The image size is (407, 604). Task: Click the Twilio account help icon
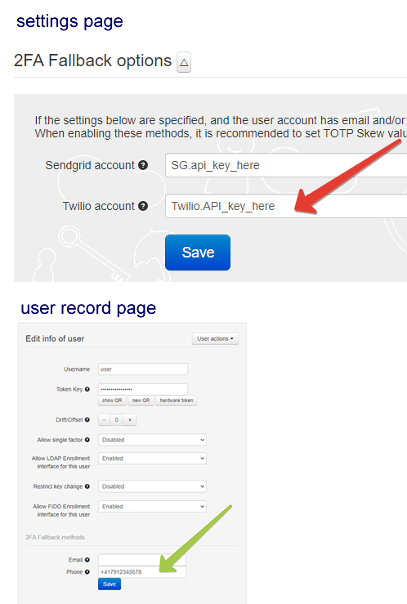[143, 206]
